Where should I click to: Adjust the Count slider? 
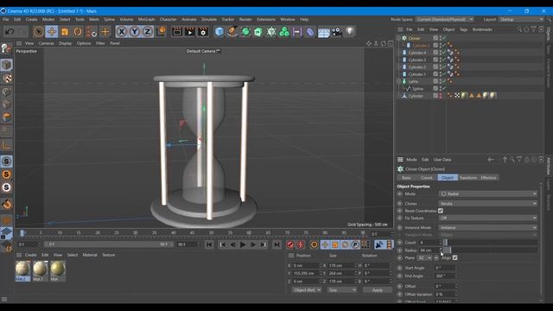(490, 243)
